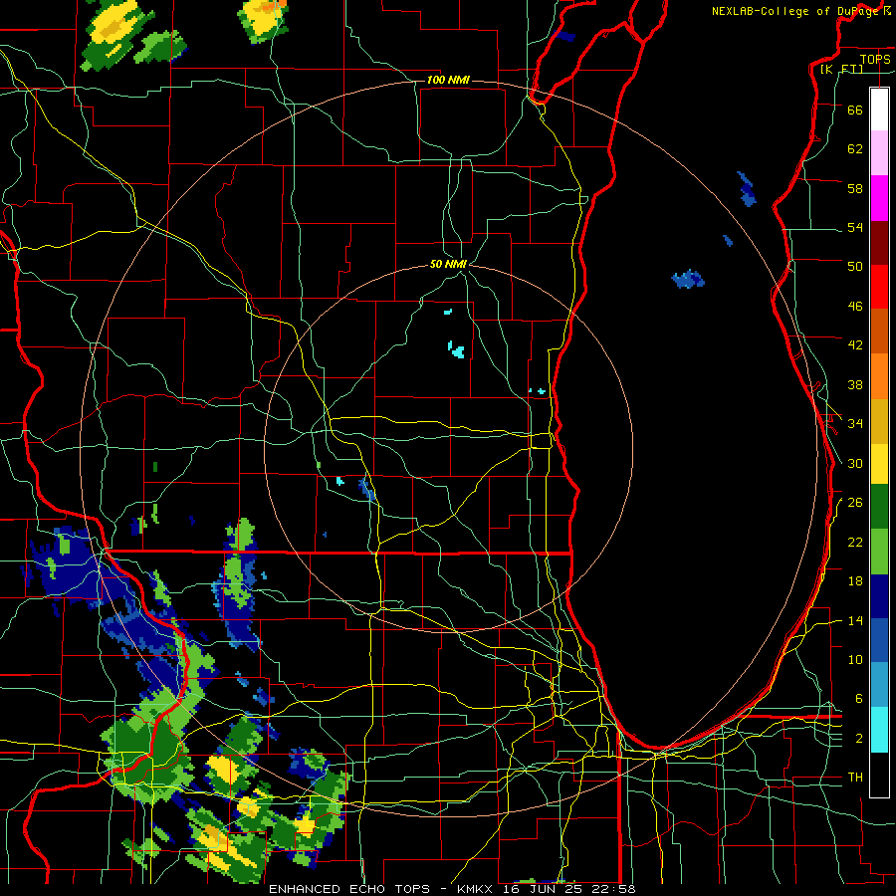Screen dimensions: 896x896
Task: Click the "34" legend value
Action: tap(855, 424)
